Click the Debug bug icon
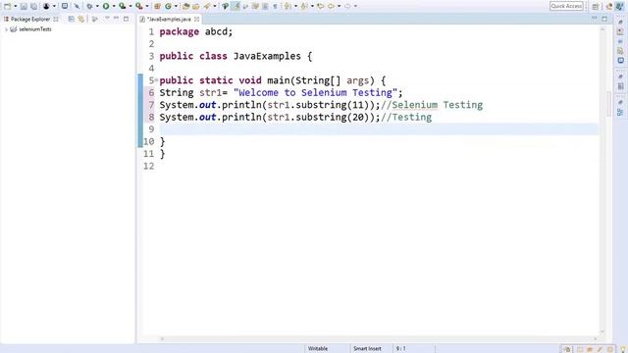The height and width of the screenshot is (353, 628). (89, 6)
